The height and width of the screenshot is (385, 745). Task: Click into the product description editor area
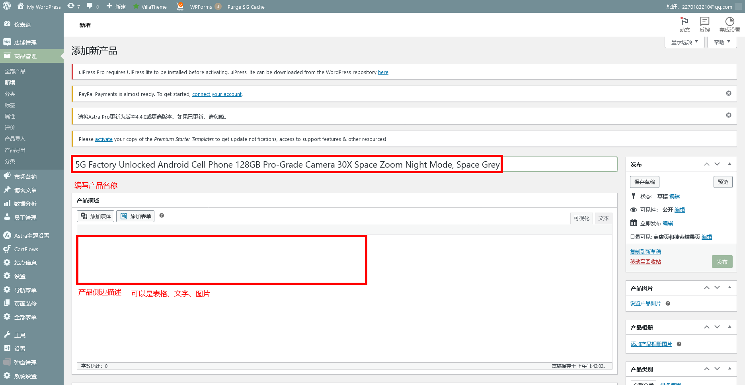[345, 299]
